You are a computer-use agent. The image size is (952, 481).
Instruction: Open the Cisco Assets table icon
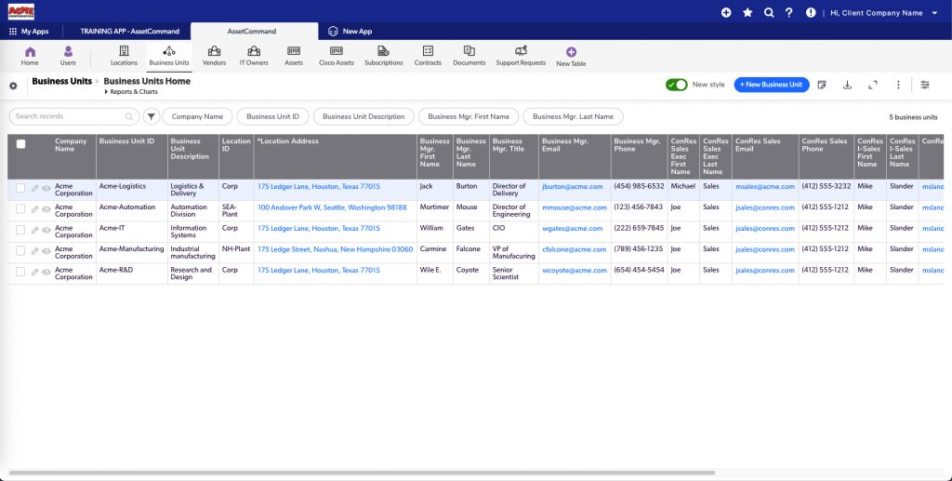pyautogui.click(x=336, y=51)
